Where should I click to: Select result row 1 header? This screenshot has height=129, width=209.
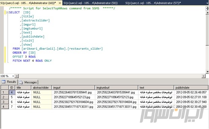point(5,92)
